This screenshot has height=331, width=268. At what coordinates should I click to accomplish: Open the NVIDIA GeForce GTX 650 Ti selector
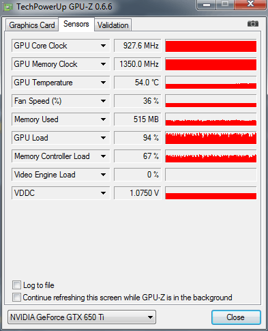[82, 317]
